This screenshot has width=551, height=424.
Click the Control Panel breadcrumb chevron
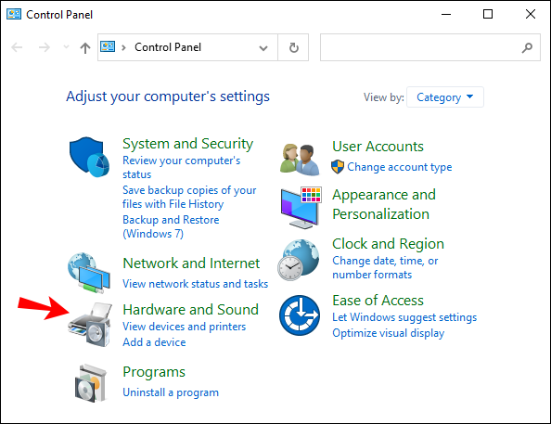coord(123,47)
